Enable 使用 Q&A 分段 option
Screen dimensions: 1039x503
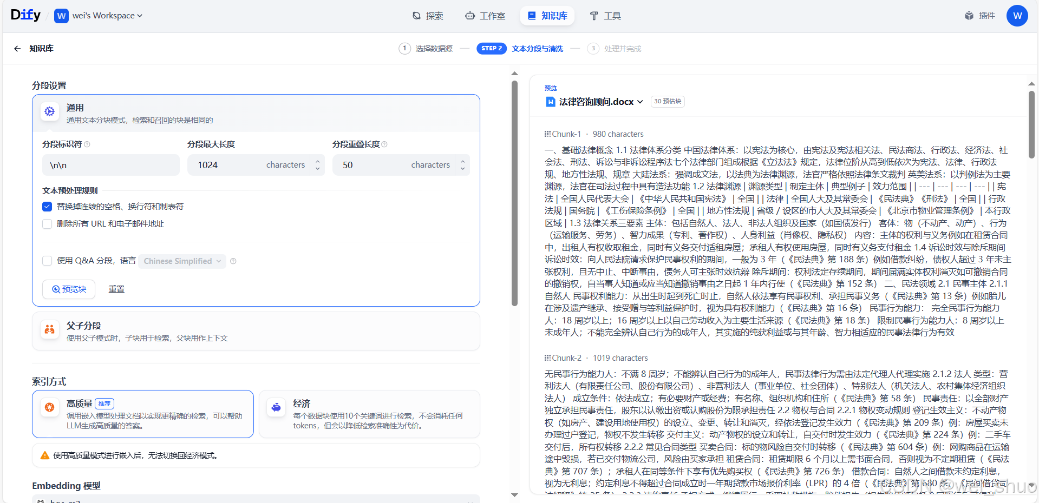(47, 261)
